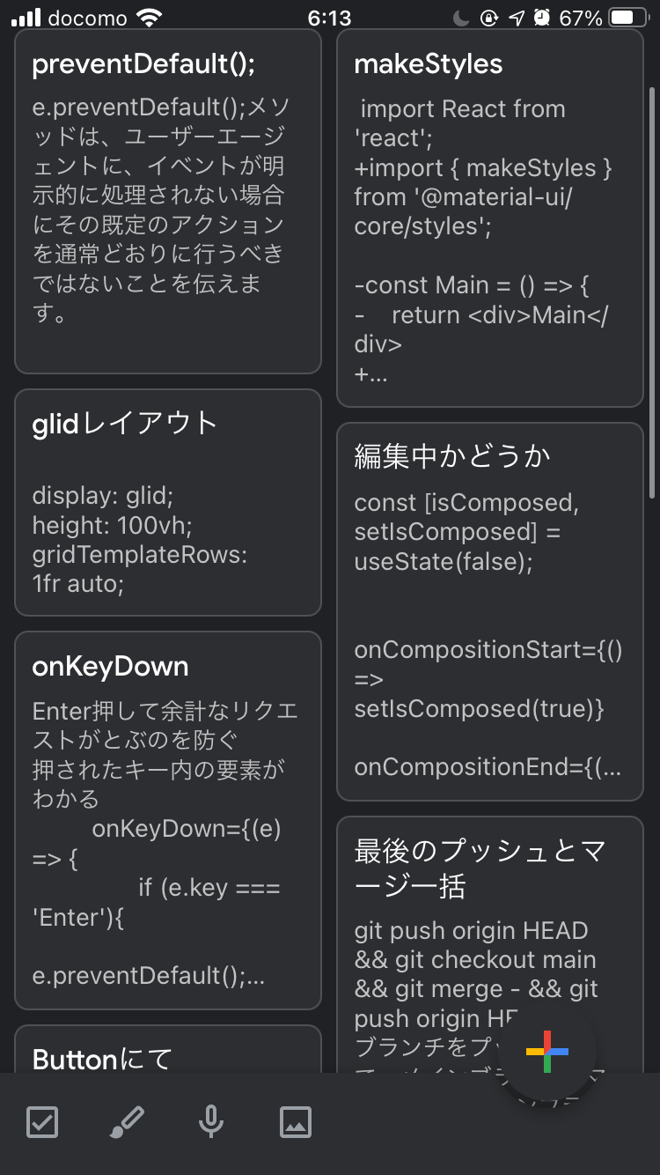Tap the colorful plus new note button
This screenshot has width=660, height=1175.
click(547, 1051)
